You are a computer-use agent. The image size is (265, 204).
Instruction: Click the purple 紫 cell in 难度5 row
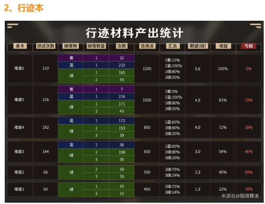coord(71,89)
